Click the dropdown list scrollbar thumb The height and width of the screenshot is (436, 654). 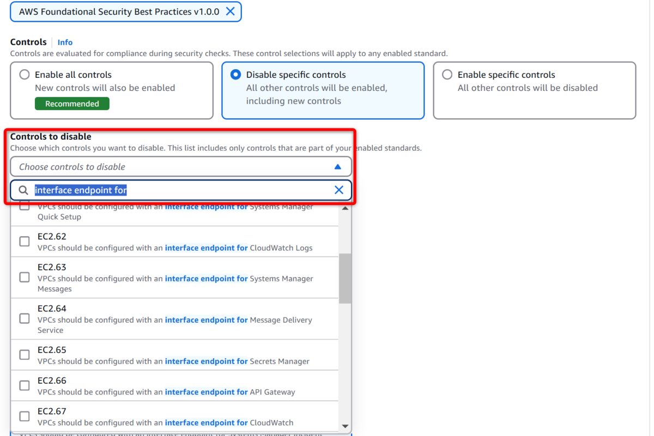pyautogui.click(x=345, y=278)
